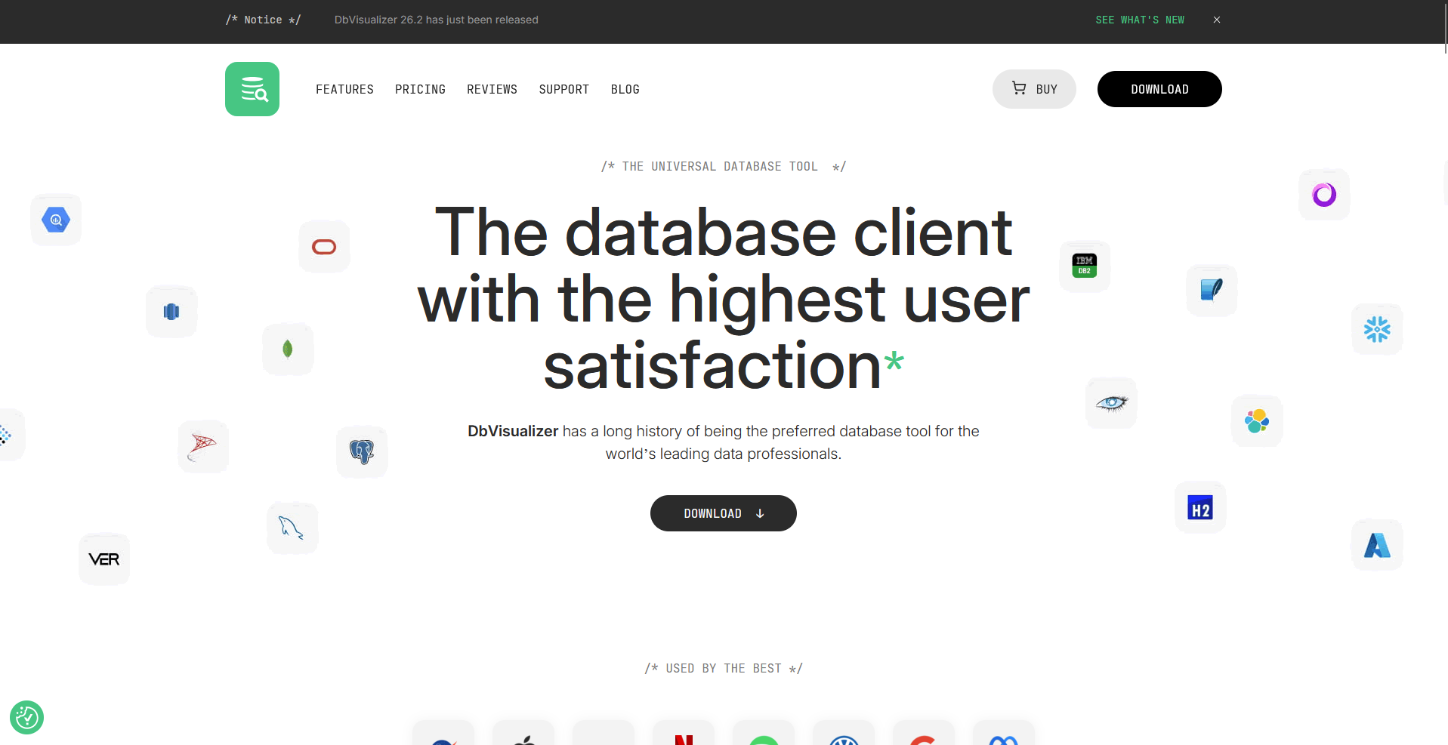Click the H2 database icon

(x=1200, y=507)
